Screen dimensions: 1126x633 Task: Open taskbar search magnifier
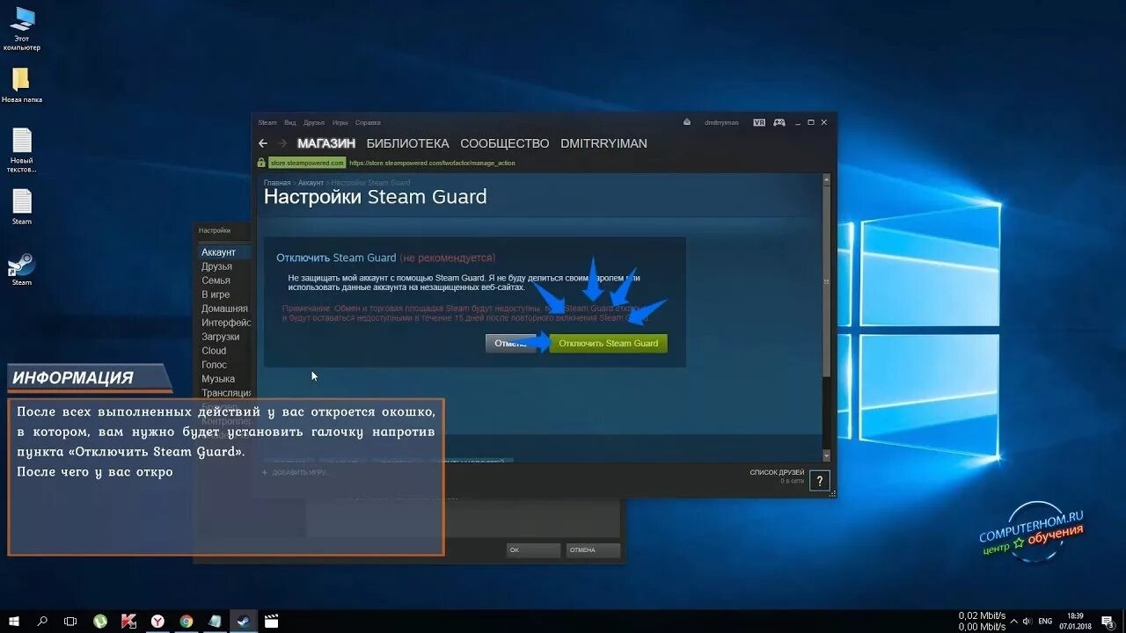point(42,621)
